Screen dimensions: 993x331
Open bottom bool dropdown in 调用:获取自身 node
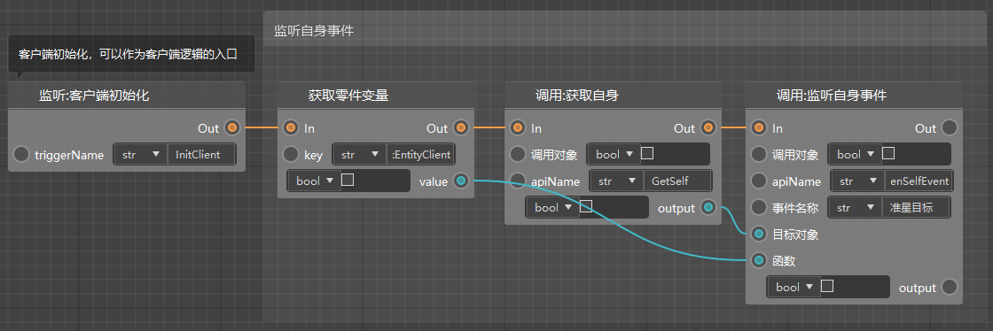[553, 207]
